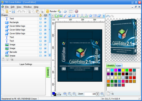
Task: Select the first Cover Editor logo layer
Action: (17, 26)
